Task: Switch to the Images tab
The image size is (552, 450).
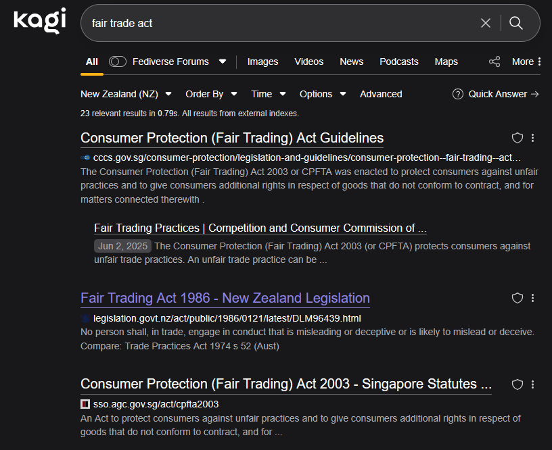Action: point(262,61)
